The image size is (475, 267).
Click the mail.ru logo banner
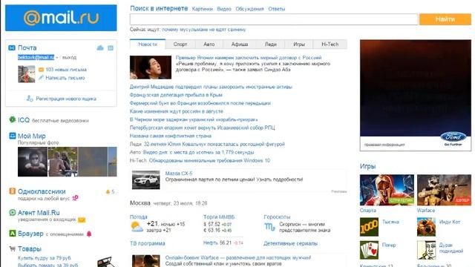click(x=61, y=18)
